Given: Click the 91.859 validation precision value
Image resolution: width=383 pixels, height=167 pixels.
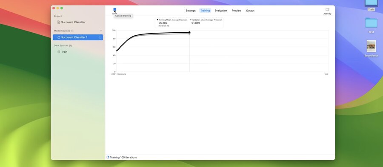Looking at the screenshot, I should coord(196,23).
